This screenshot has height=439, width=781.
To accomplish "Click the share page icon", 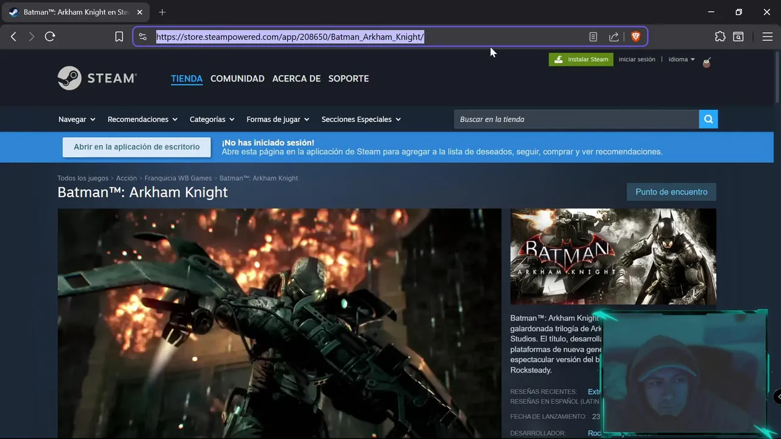I will point(614,37).
